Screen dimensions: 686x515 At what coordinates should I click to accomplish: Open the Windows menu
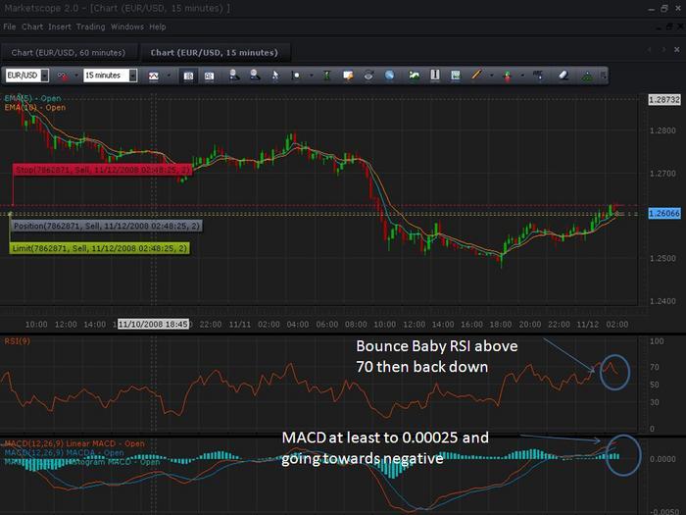pos(126,26)
